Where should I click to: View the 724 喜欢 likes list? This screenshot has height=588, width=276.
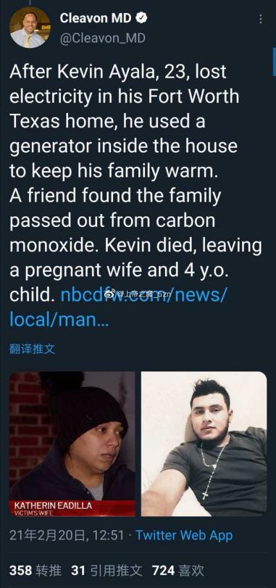[x=178, y=571]
